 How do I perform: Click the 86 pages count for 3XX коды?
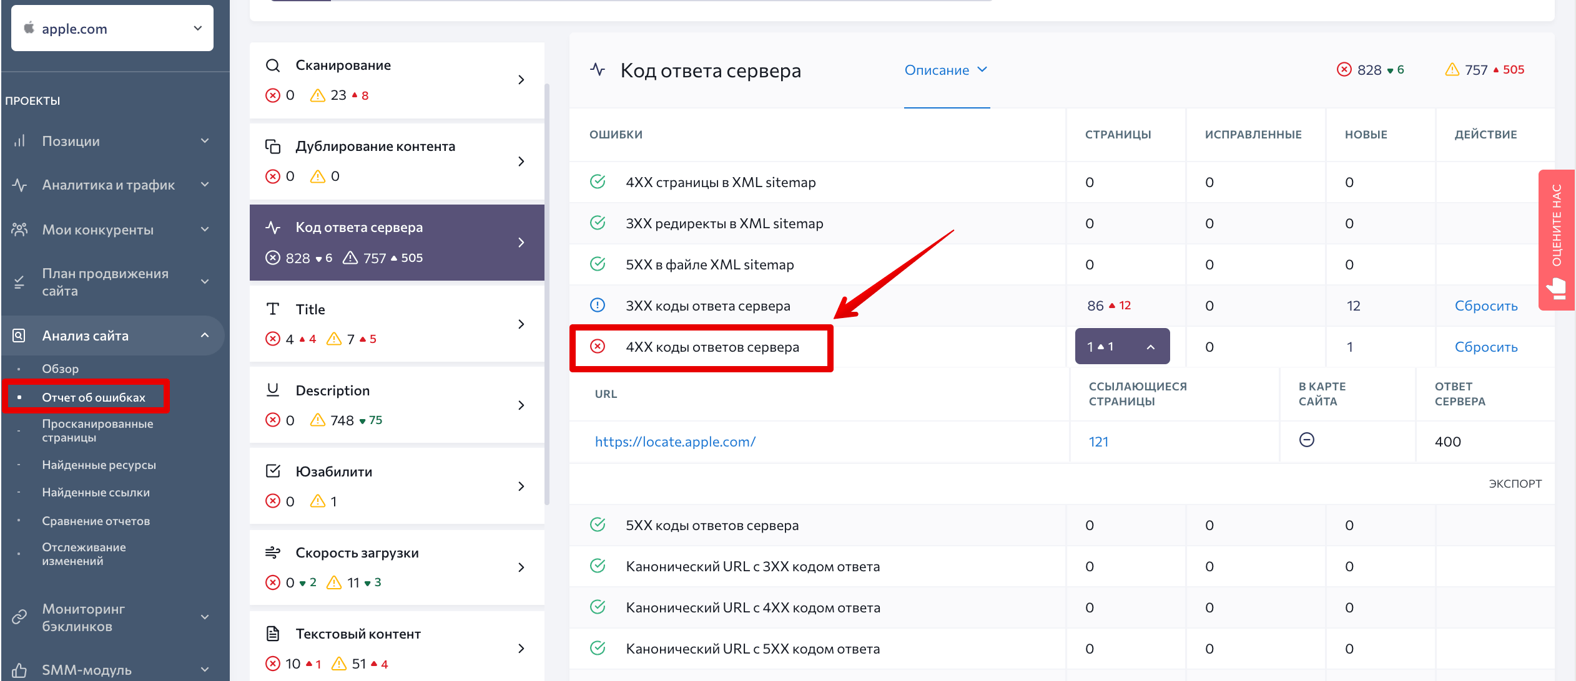tap(1095, 306)
